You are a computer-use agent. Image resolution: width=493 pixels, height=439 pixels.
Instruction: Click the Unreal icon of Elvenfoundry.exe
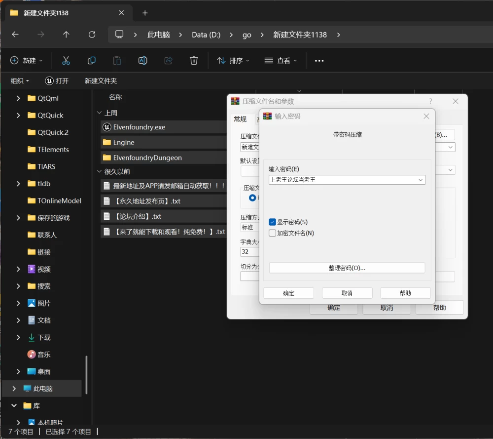point(107,127)
